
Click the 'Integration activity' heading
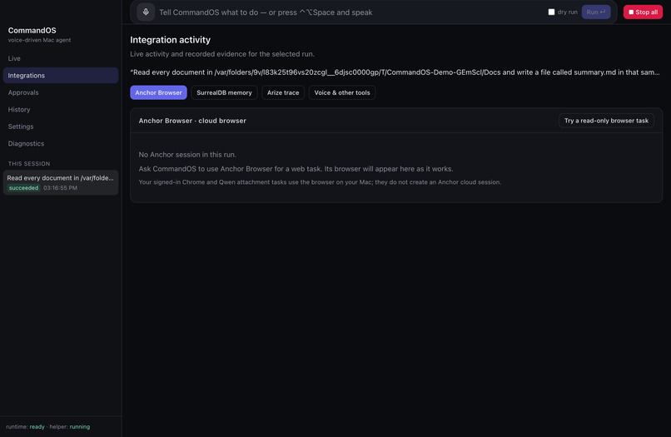tap(171, 40)
